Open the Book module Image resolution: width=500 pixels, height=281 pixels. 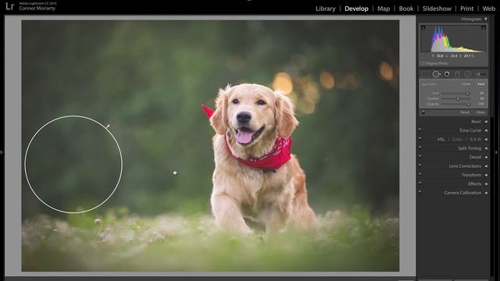[x=406, y=9]
